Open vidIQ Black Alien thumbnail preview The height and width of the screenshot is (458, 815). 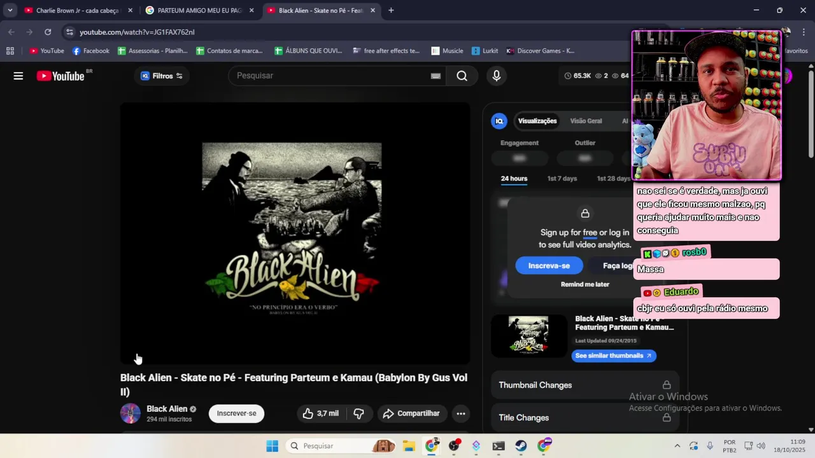528,336
